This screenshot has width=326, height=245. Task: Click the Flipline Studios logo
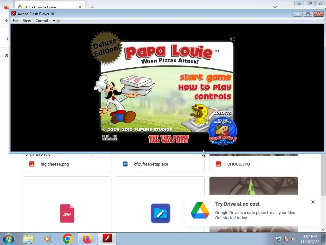(110, 138)
